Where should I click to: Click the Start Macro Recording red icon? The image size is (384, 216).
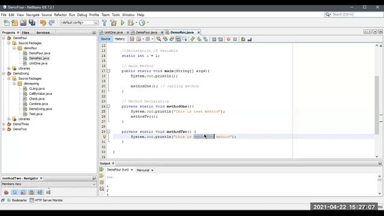229,39
